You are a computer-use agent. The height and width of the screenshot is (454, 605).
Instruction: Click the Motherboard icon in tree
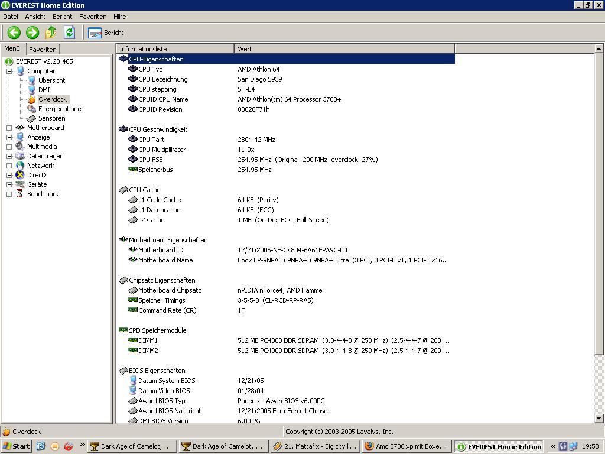pyautogui.click(x=20, y=128)
